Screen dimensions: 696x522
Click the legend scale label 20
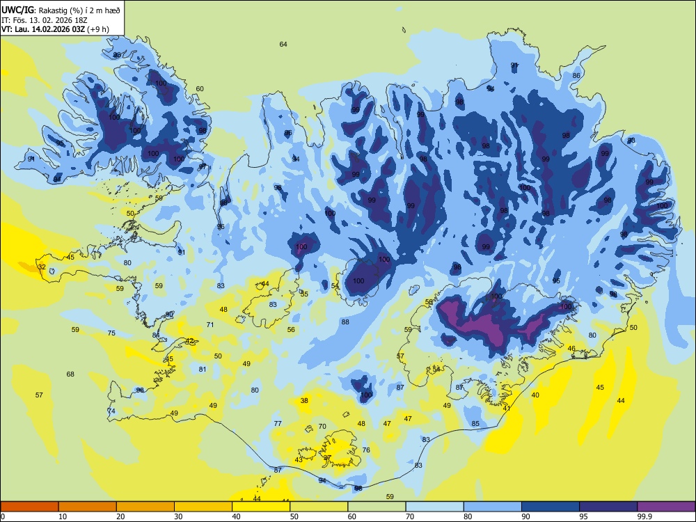click(x=120, y=516)
